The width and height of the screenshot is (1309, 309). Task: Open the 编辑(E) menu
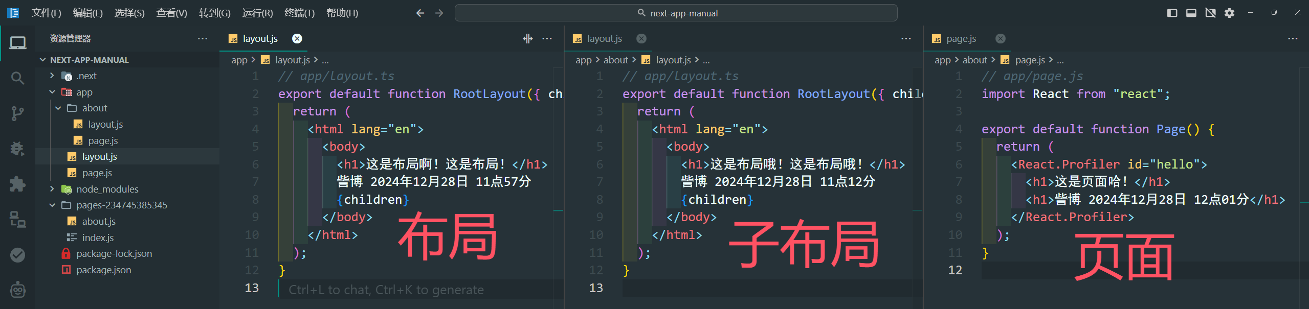87,13
